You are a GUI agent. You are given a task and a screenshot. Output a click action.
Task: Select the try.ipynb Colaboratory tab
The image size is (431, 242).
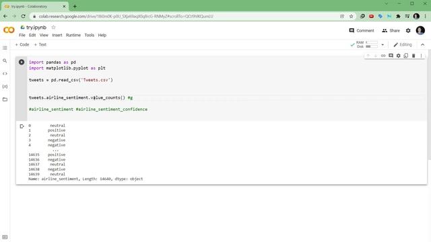tap(34, 6)
